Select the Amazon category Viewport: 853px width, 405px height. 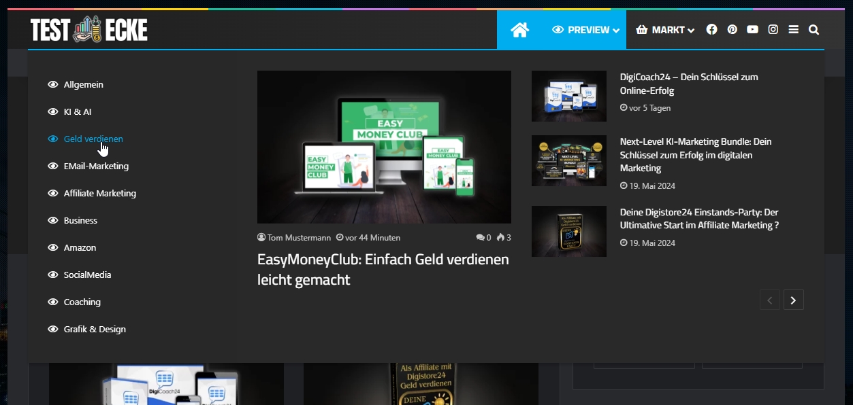(72, 247)
